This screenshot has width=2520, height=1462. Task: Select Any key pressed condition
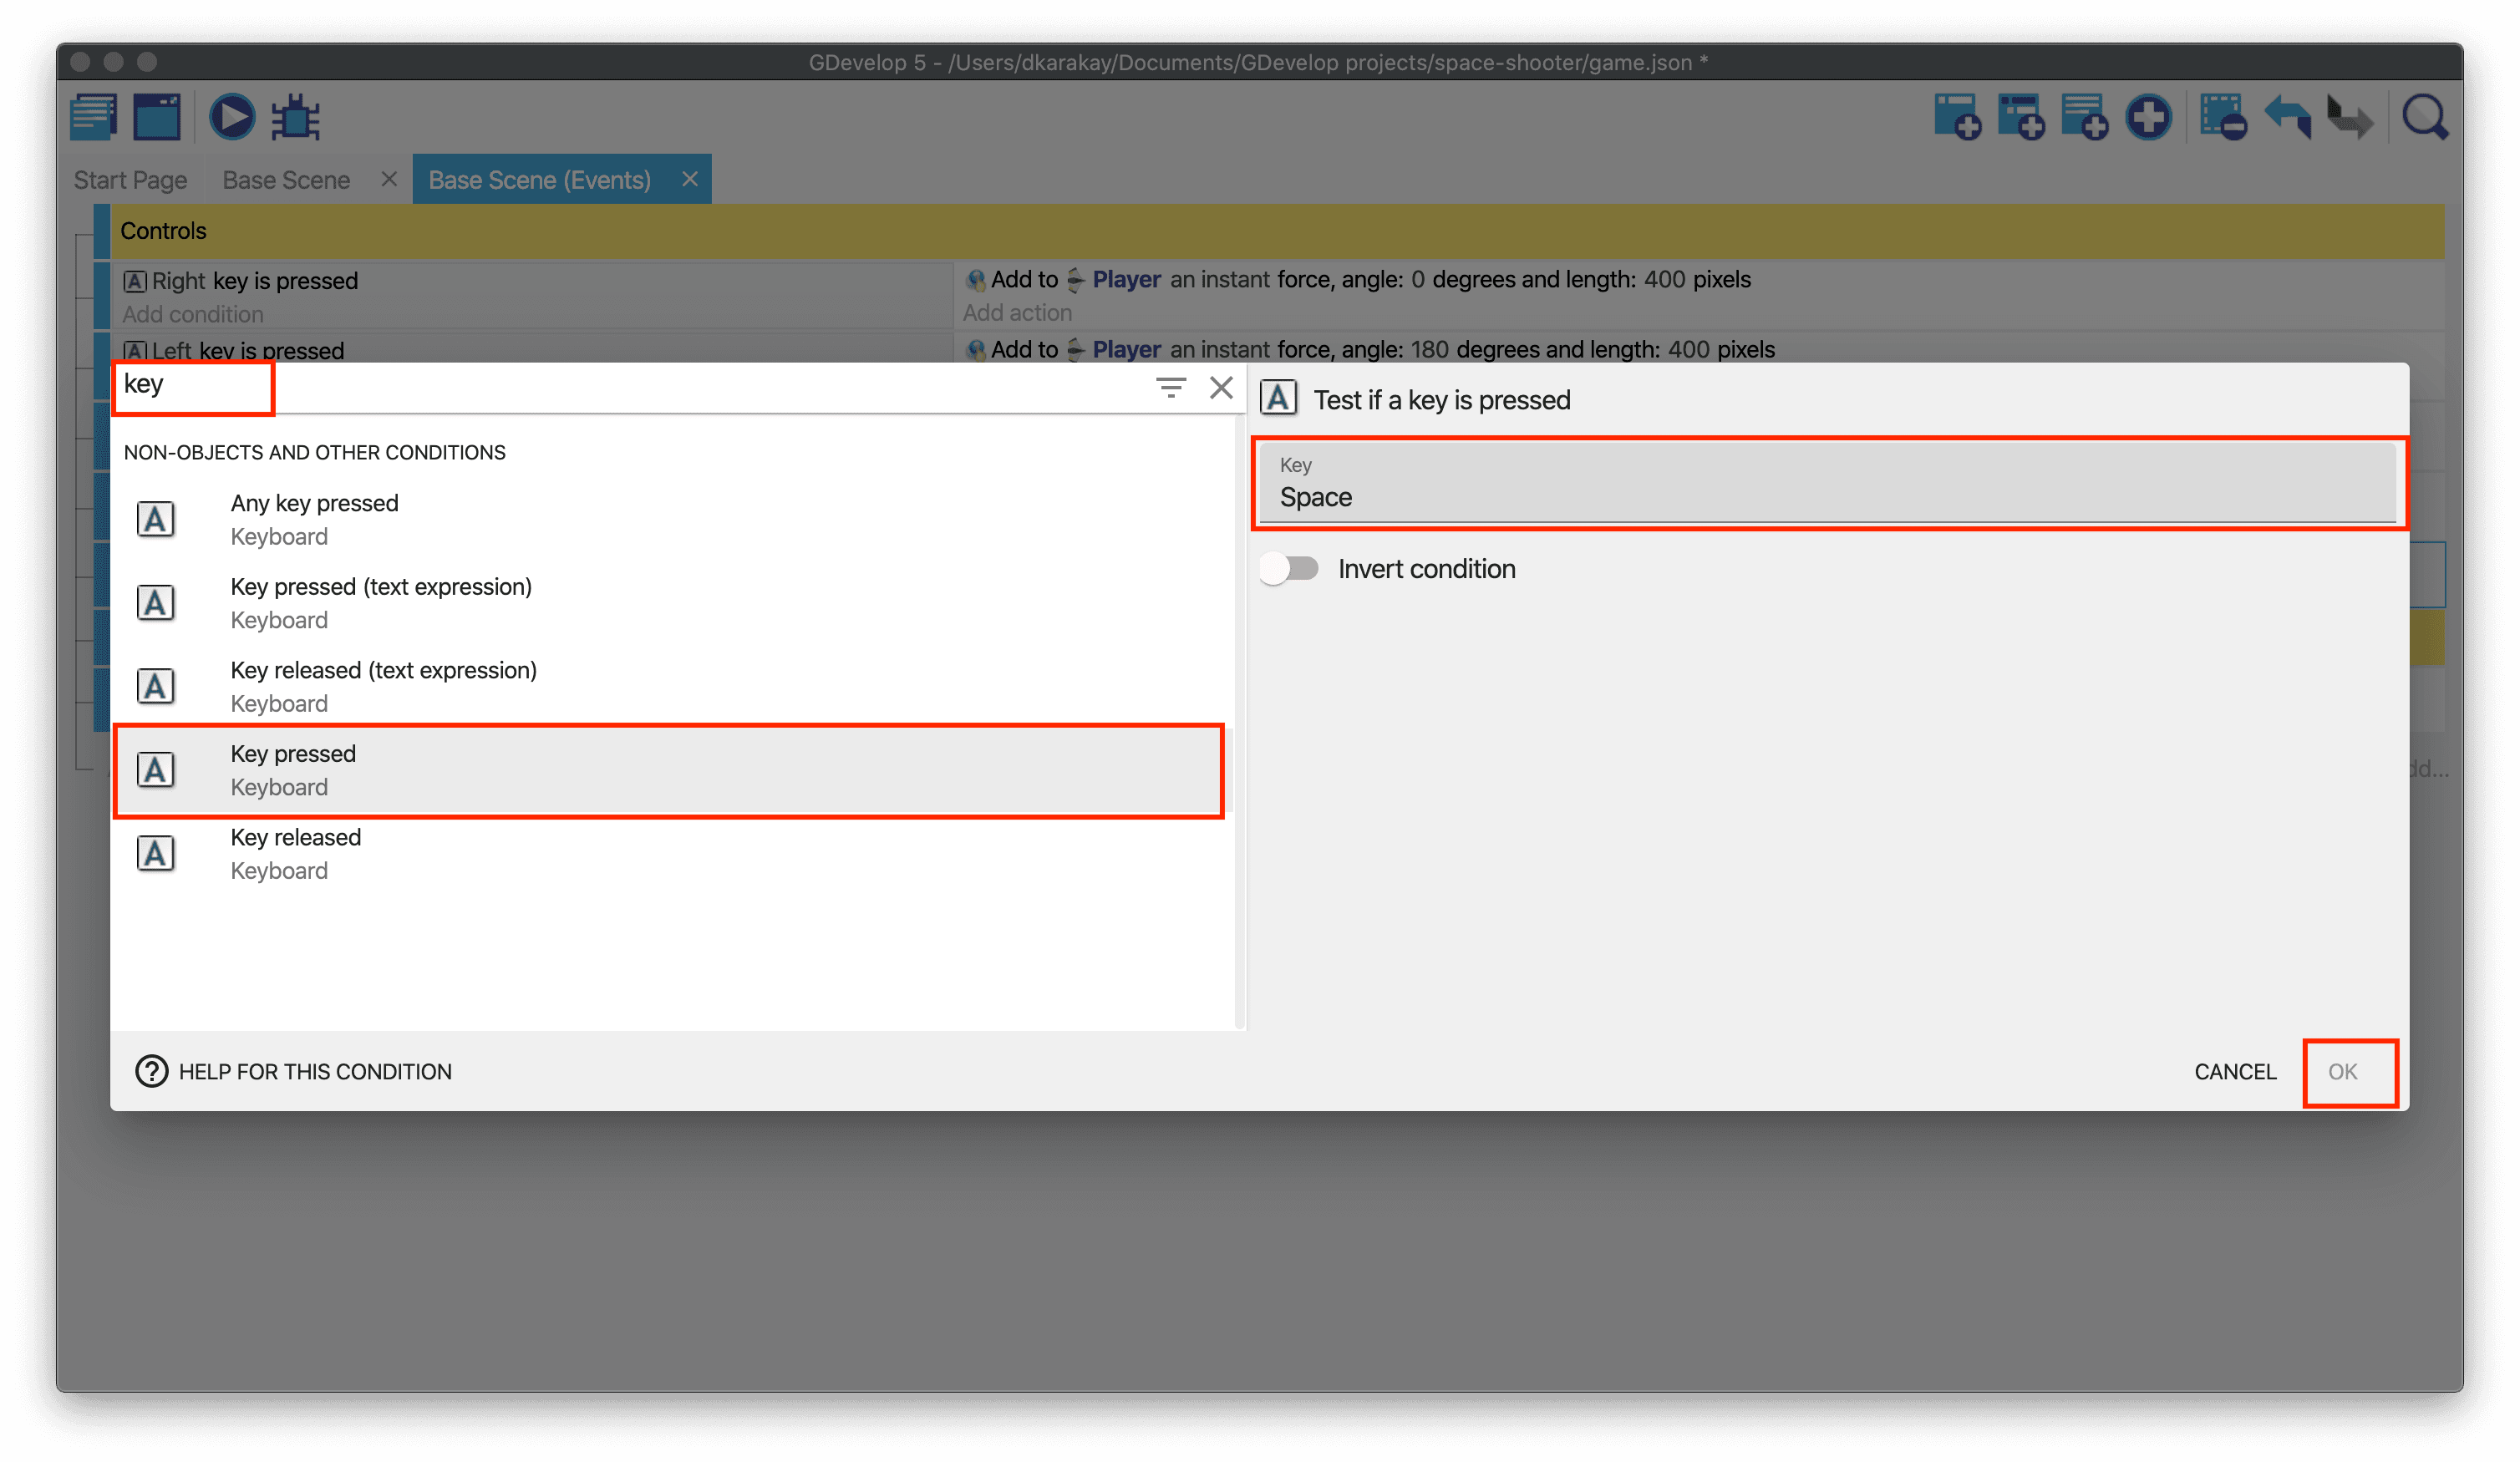(x=314, y=519)
